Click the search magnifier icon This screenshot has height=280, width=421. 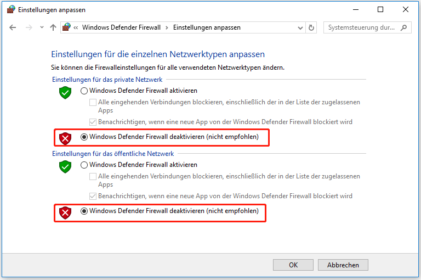coord(404,27)
